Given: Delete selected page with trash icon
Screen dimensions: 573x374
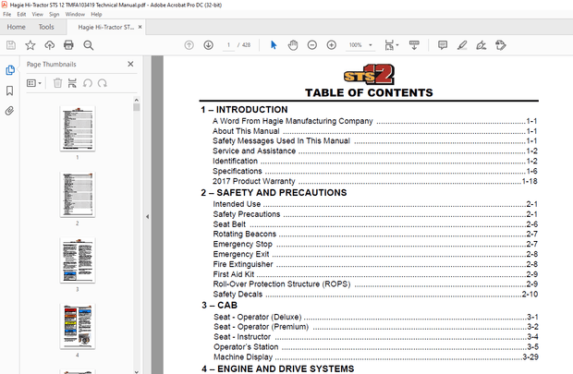Looking at the screenshot, I should point(57,83).
